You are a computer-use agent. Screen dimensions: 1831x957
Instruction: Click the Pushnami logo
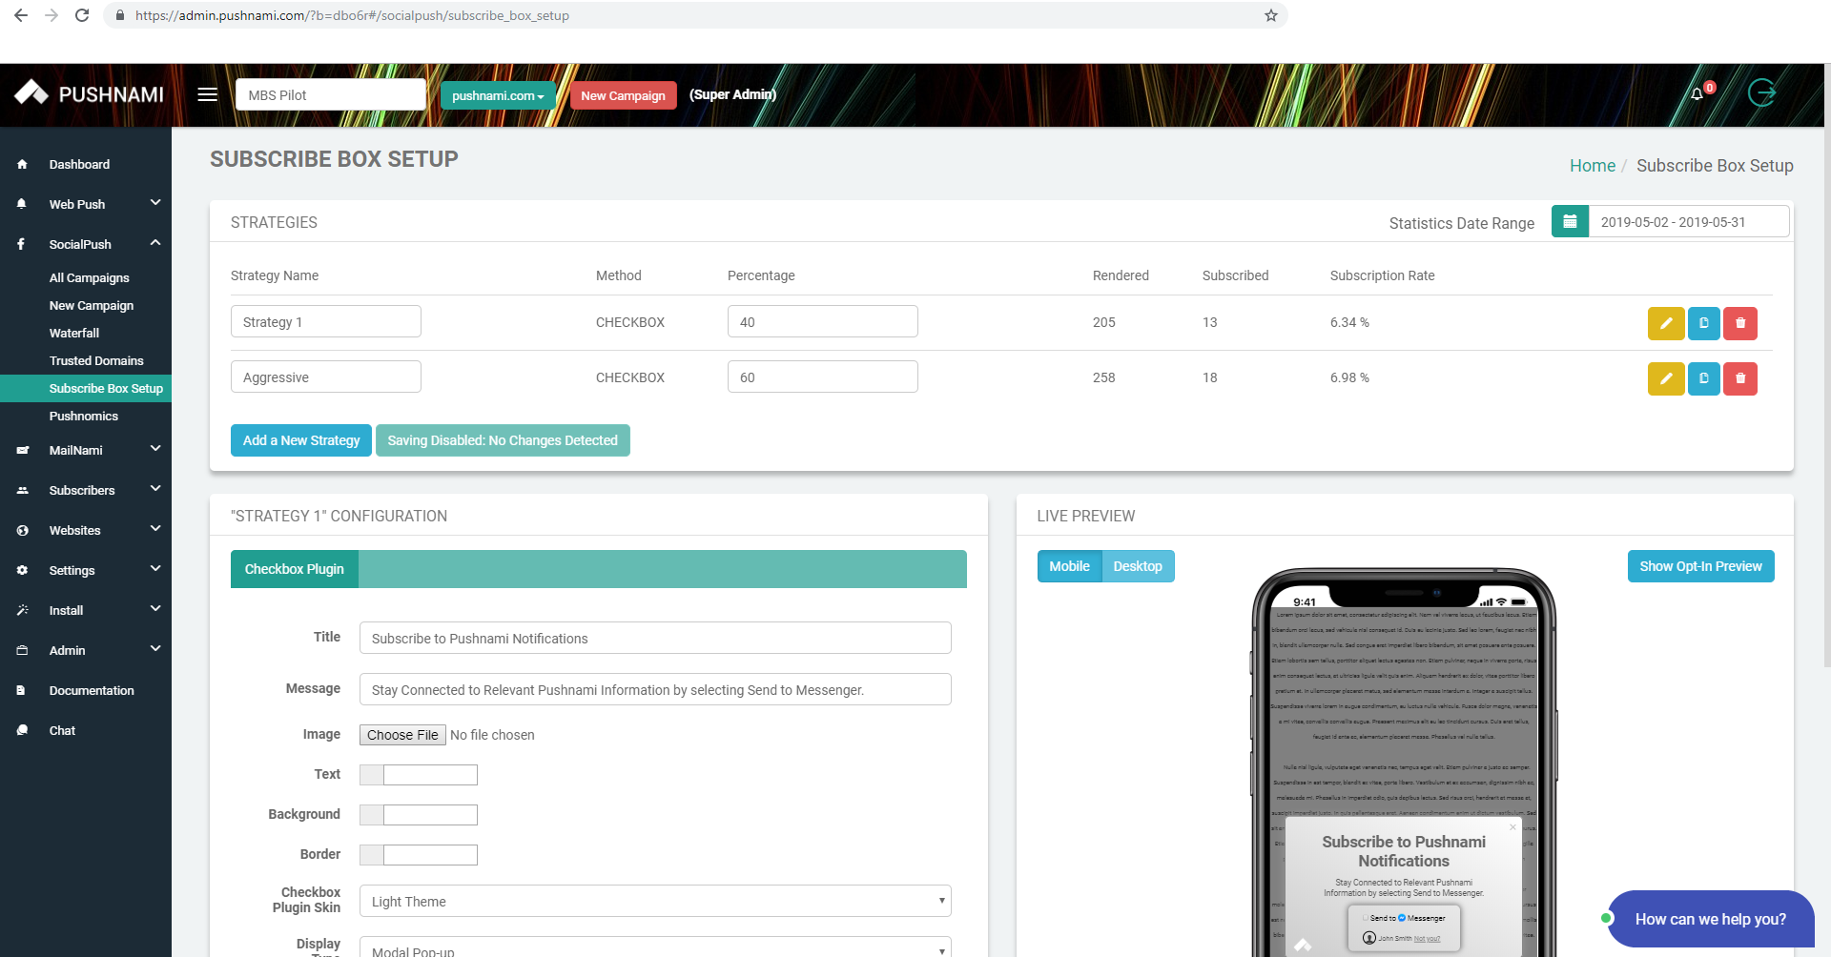(x=86, y=93)
